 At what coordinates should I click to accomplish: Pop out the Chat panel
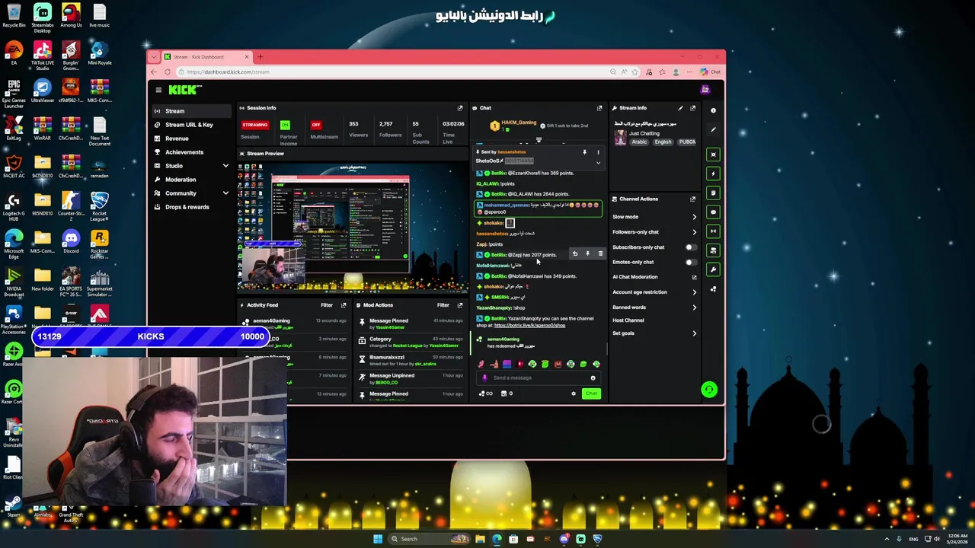click(x=599, y=108)
